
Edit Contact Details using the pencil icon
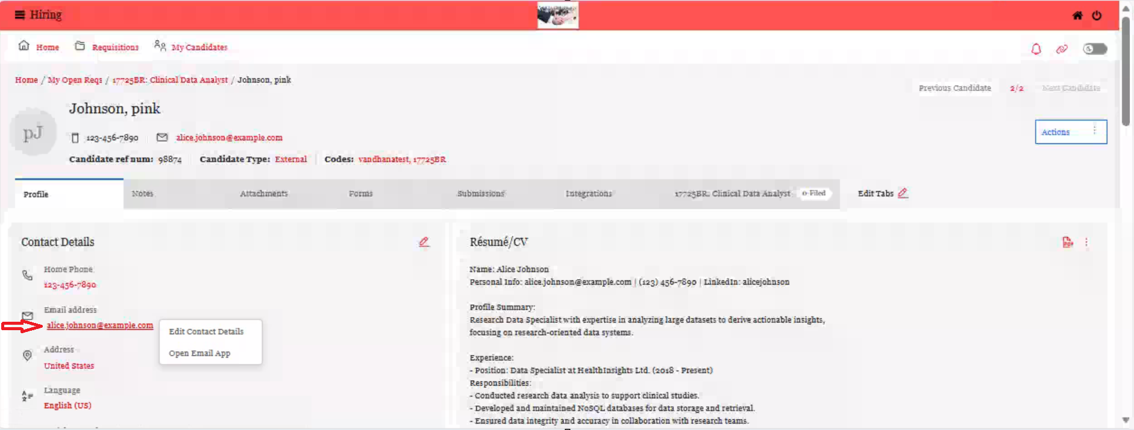424,242
